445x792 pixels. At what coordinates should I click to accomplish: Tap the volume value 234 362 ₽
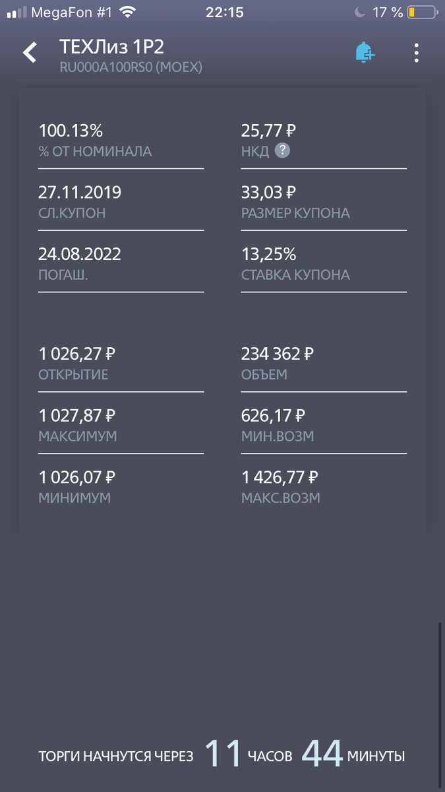coord(278,354)
